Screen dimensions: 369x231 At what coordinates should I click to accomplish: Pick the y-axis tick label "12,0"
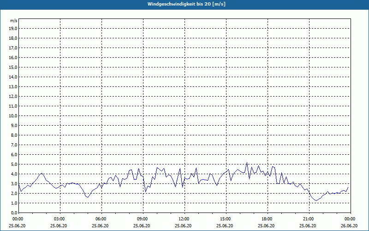[13, 97]
